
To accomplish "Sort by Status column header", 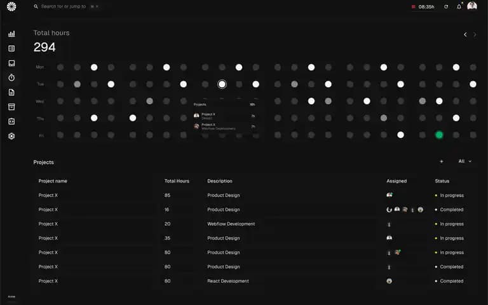I will coord(442,181).
